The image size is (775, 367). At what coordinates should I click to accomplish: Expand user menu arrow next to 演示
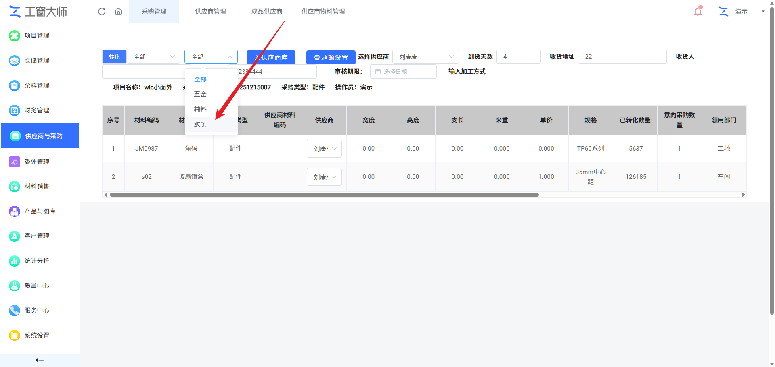[x=763, y=11]
